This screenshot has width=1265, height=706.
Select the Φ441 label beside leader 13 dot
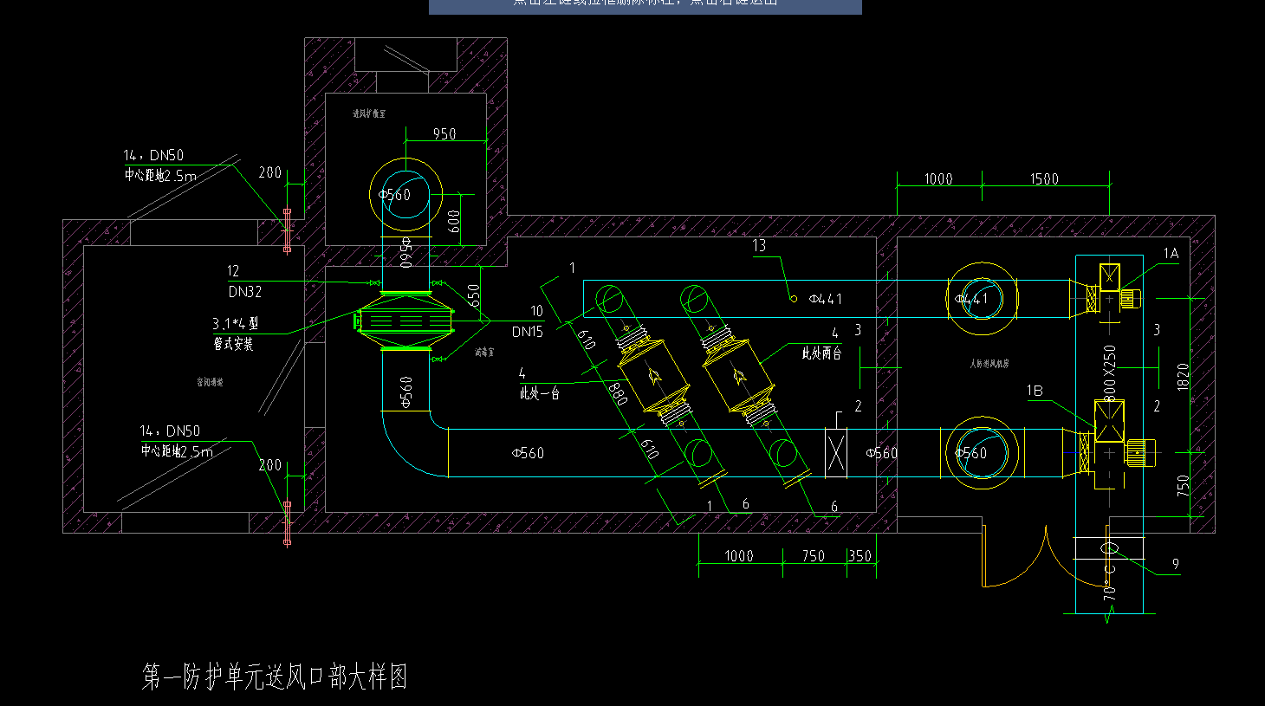point(826,299)
